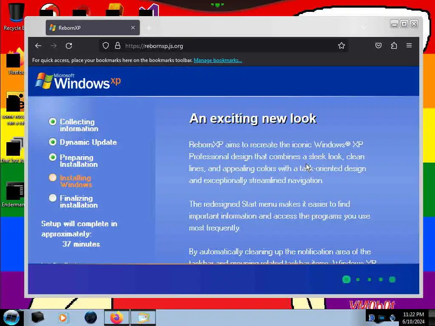Close the Firefox window
The height and width of the screenshot is (326, 435).
click(414, 24)
